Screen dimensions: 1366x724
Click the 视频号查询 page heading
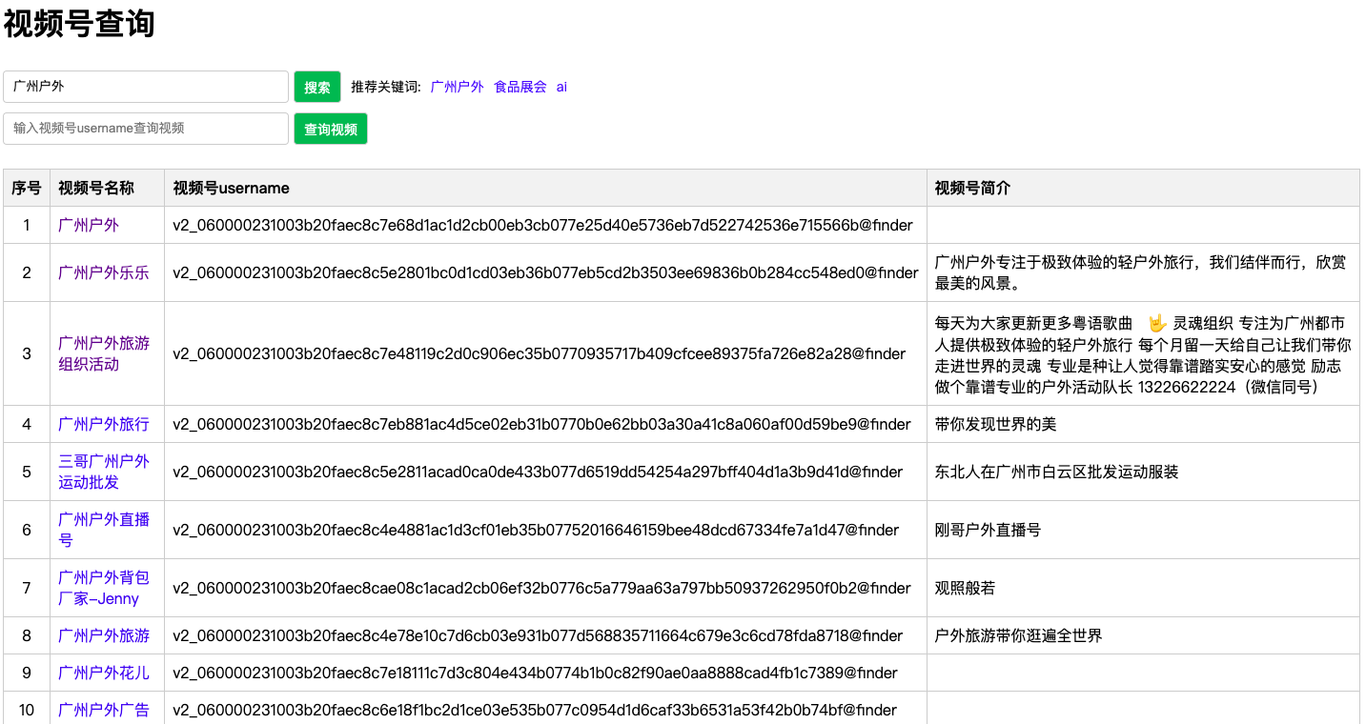pyautogui.click(x=79, y=24)
